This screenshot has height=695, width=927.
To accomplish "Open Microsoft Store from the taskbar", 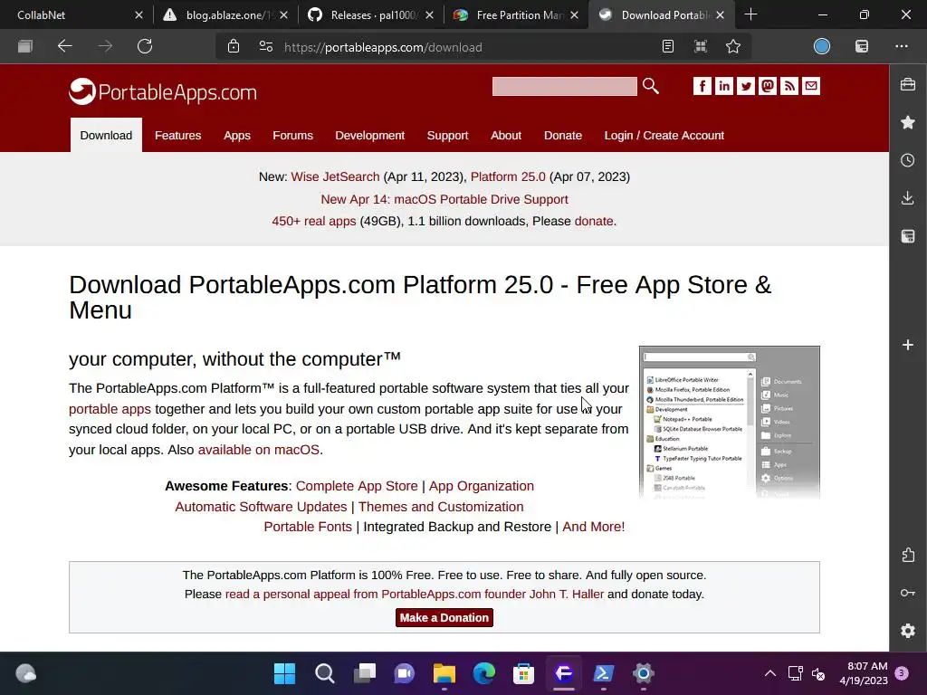I will pyautogui.click(x=524, y=673).
